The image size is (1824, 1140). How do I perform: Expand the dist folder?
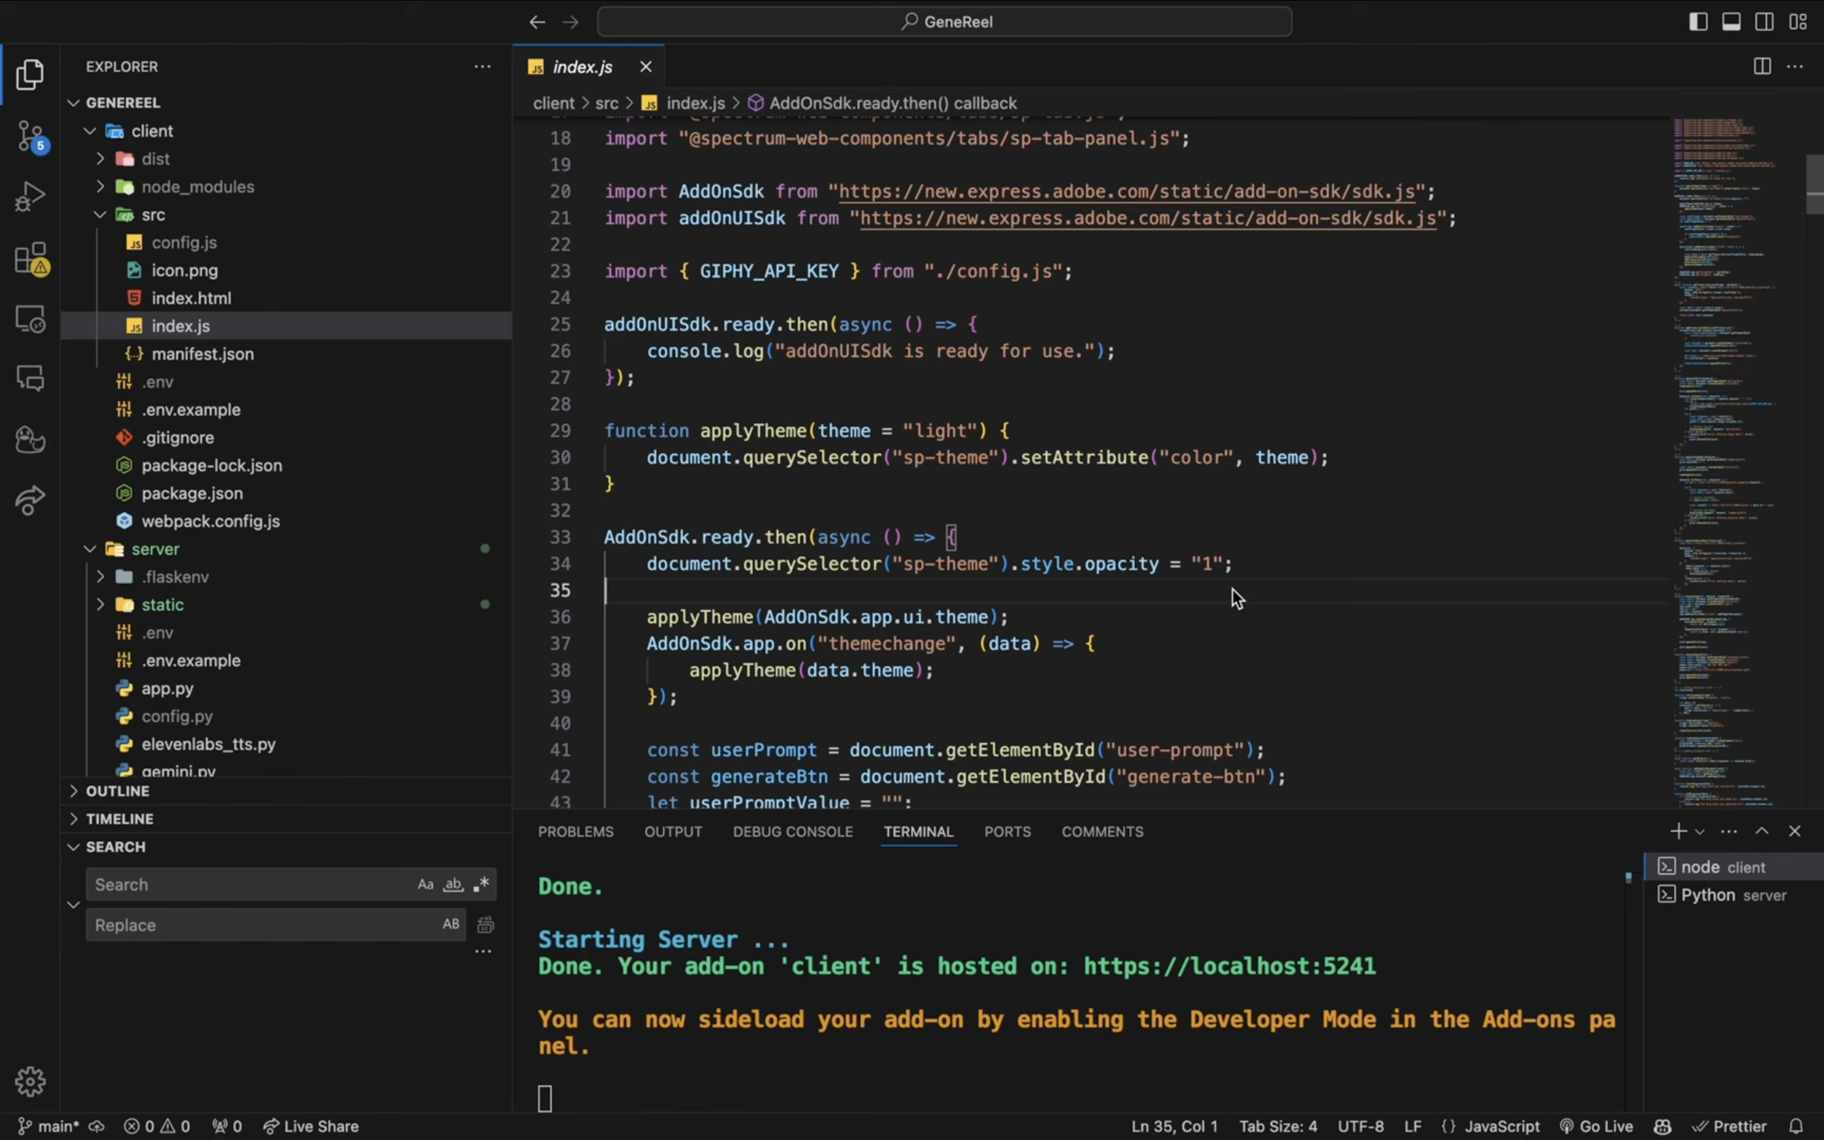(x=100, y=159)
